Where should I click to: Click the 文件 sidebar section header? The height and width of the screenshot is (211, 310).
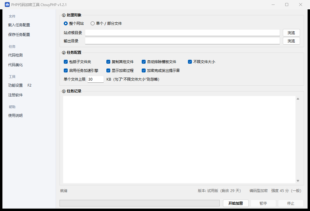click(x=12, y=16)
